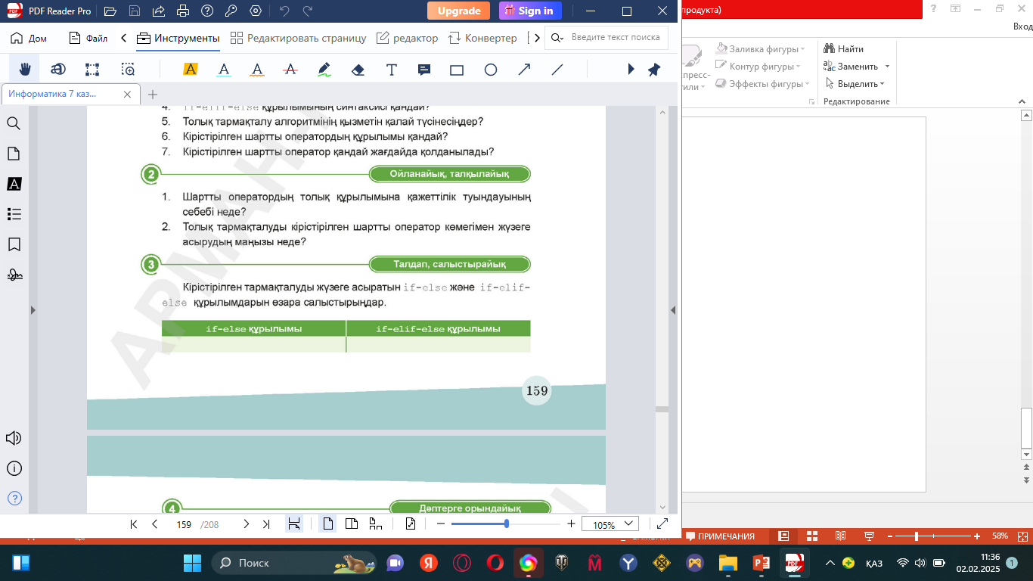Select the Circle shape tool
The width and height of the screenshot is (1033, 581).
click(491, 70)
